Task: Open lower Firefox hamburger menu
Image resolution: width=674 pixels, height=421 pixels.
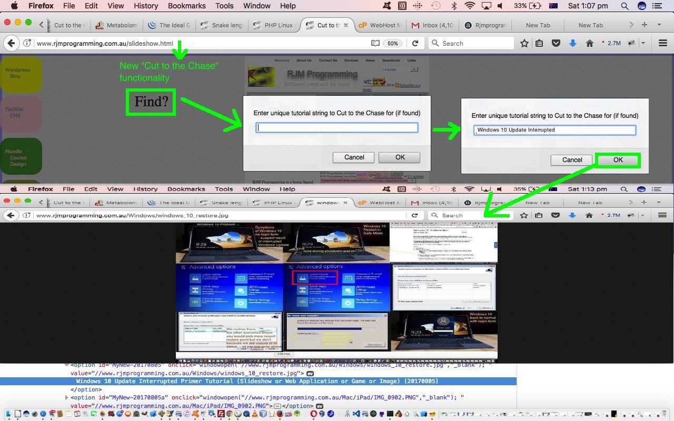Action: click(662, 215)
